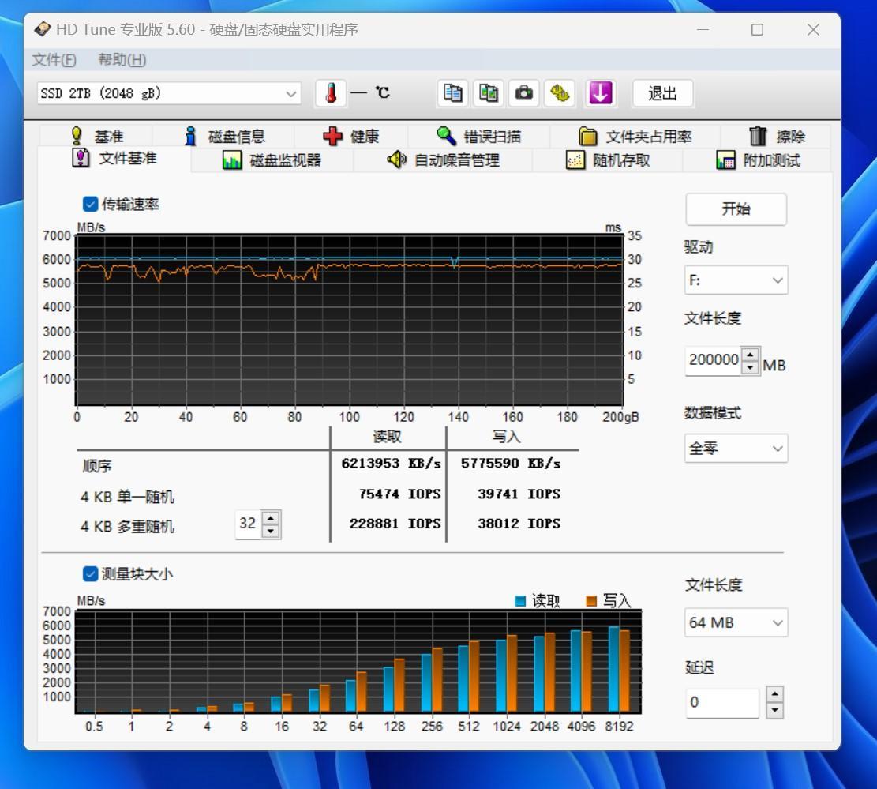Open options with wrench gear icon
Image resolution: width=877 pixels, height=789 pixels.
tap(560, 93)
